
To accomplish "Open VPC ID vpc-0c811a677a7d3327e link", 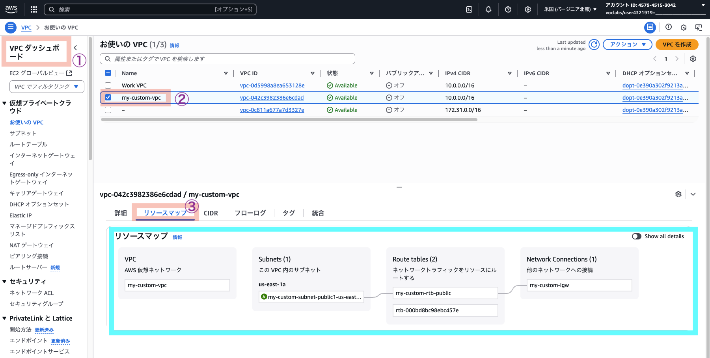I will [x=272, y=110].
